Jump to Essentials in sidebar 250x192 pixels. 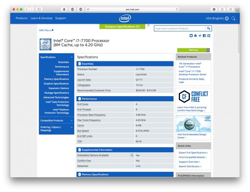[x=63, y=62]
